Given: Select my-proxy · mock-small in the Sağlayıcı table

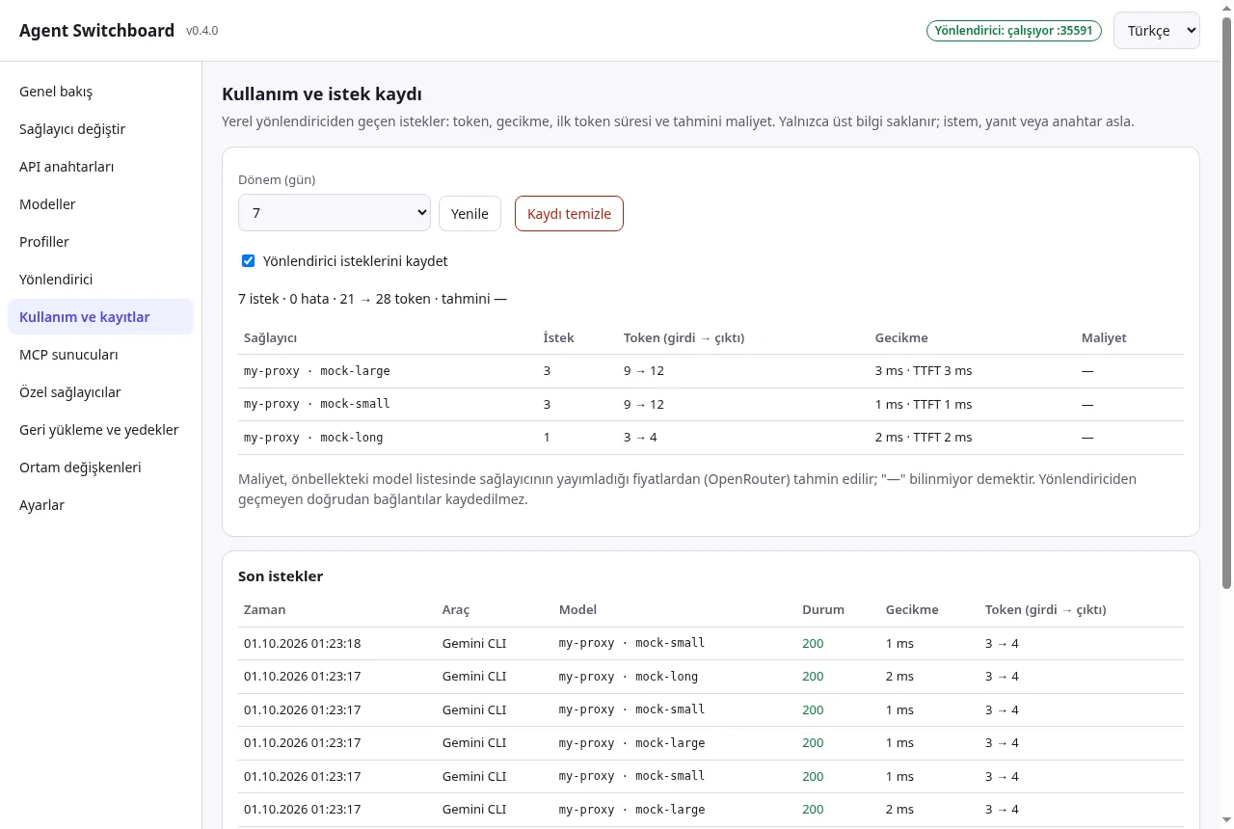Looking at the screenshot, I should click(317, 404).
